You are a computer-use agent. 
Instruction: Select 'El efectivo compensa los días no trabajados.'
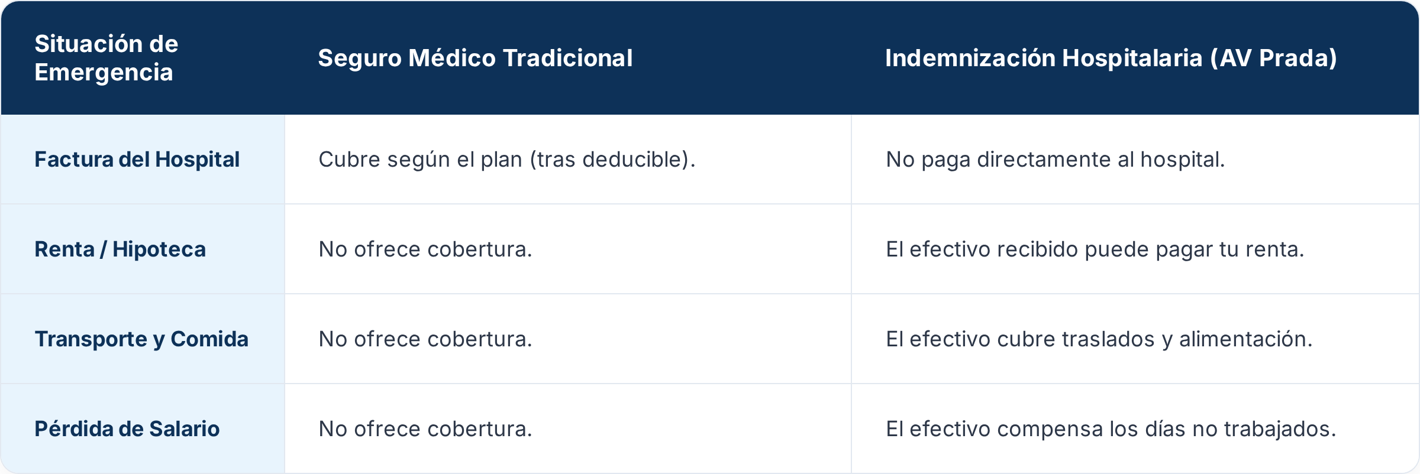pos(1111,429)
